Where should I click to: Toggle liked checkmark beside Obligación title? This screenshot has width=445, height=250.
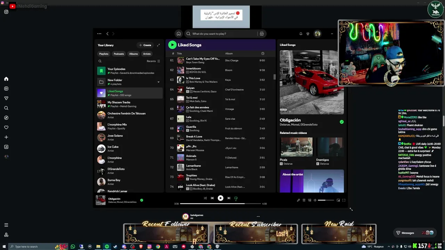[342, 122]
